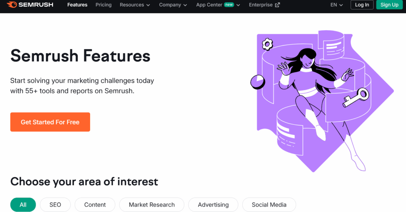Click the green 'new' badge by App Center
Screen dimensions: 406x212
coord(229,5)
